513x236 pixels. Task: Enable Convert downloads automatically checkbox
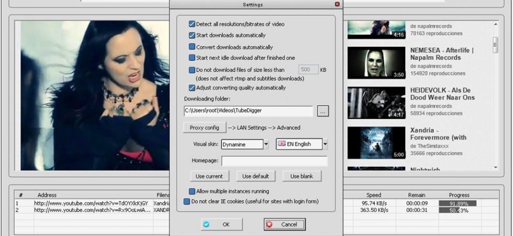click(192, 47)
